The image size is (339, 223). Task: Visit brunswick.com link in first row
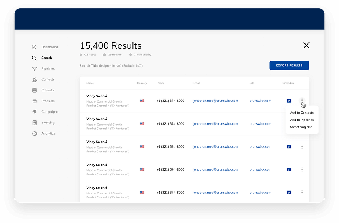click(x=260, y=101)
